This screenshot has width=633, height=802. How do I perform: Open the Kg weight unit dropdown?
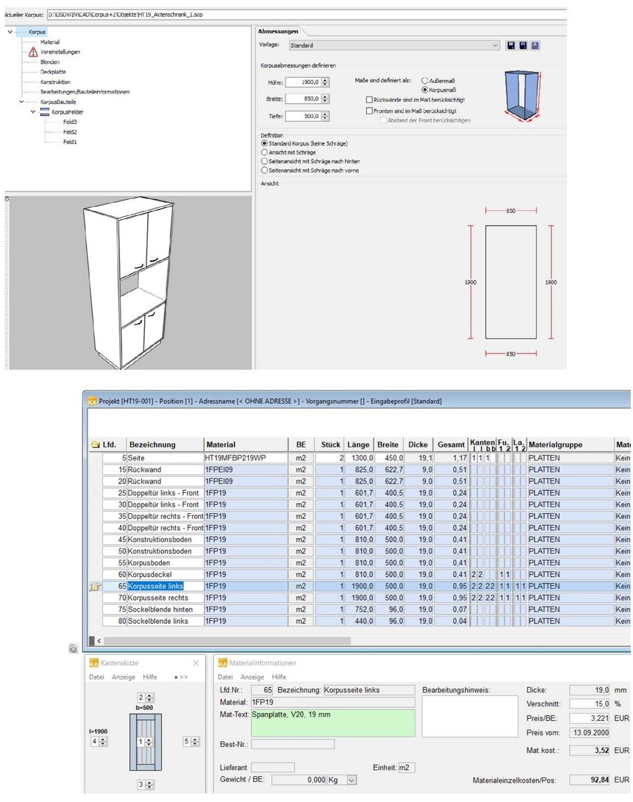coord(351,780)
